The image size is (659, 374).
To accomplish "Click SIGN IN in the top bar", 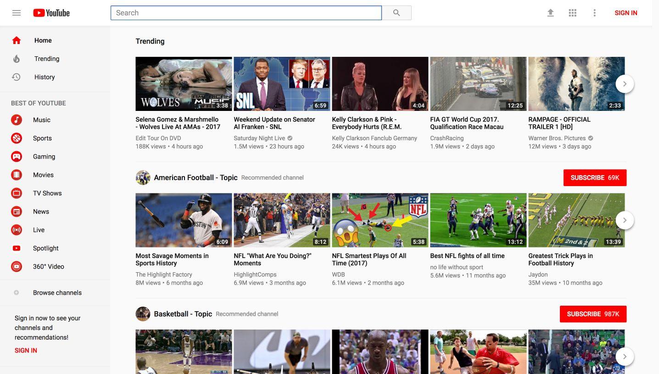I will click(626, 13).
